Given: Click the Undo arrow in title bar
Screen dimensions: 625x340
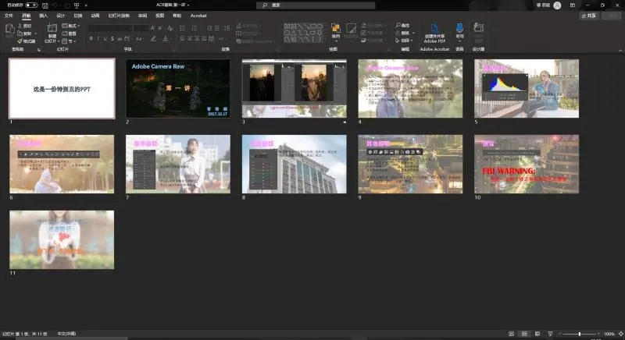Looking at the screenshot, I should tap(55, 5).
